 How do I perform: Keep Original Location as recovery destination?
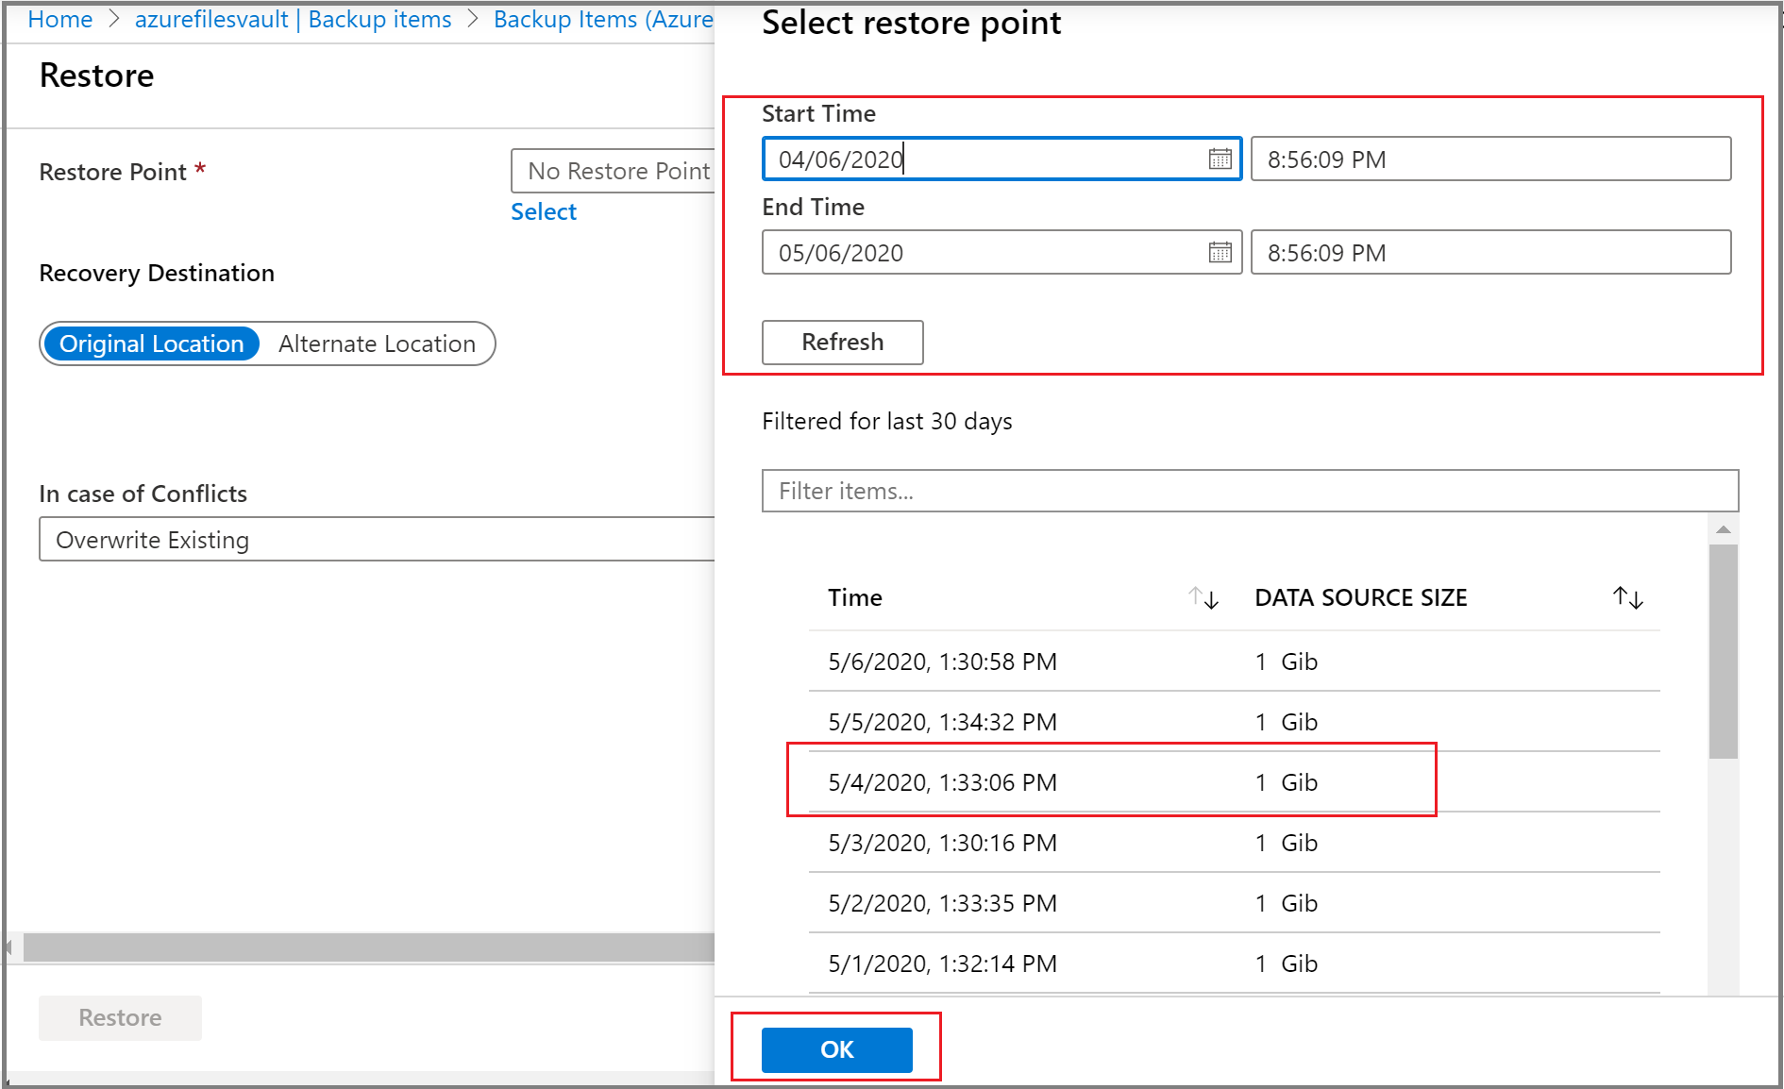click(150, 343)
